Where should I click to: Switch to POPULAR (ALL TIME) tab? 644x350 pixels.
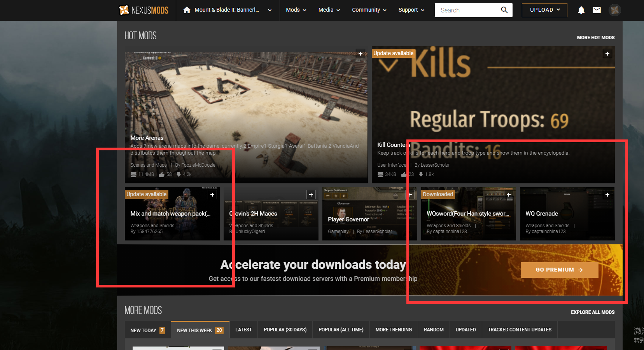pos(341,330)
